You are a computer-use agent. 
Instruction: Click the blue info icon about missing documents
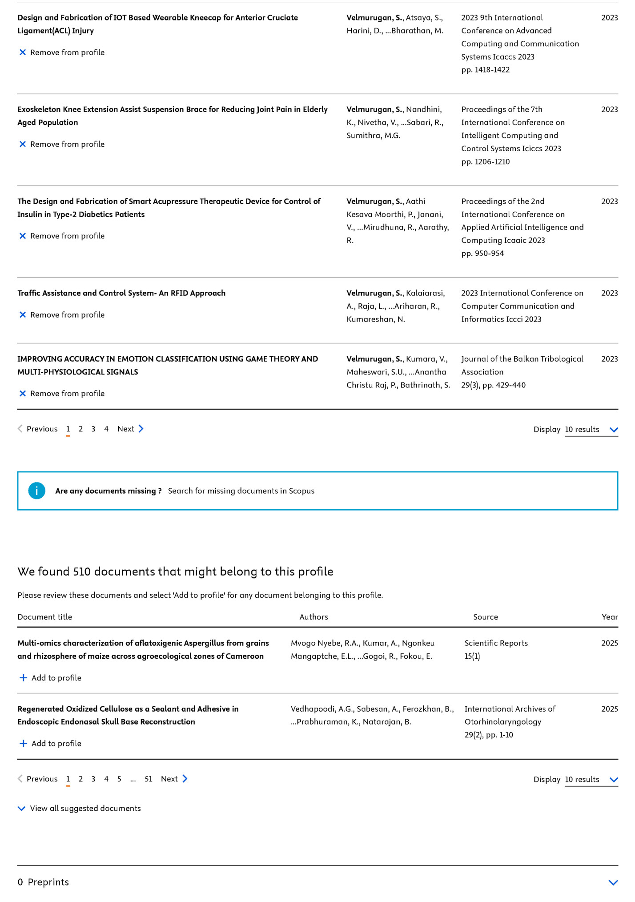coord(37,491)
